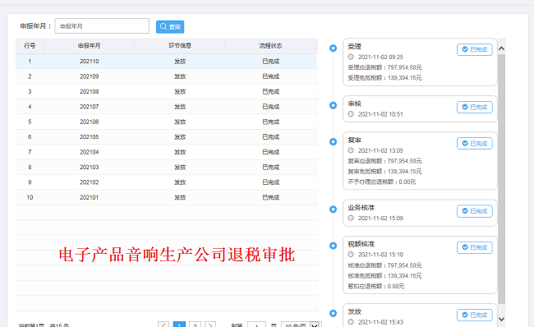Click the timeline dot beside 发放 card
Viewport: 534px width, 327px height.
333,313
